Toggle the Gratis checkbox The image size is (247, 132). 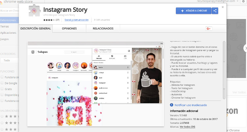pos(2,89)
